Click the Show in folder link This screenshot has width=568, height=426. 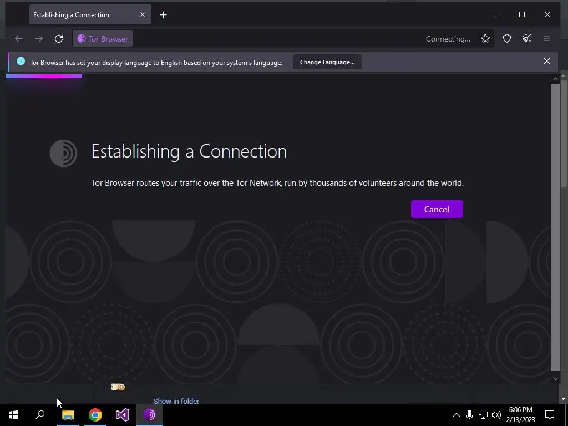176,401
